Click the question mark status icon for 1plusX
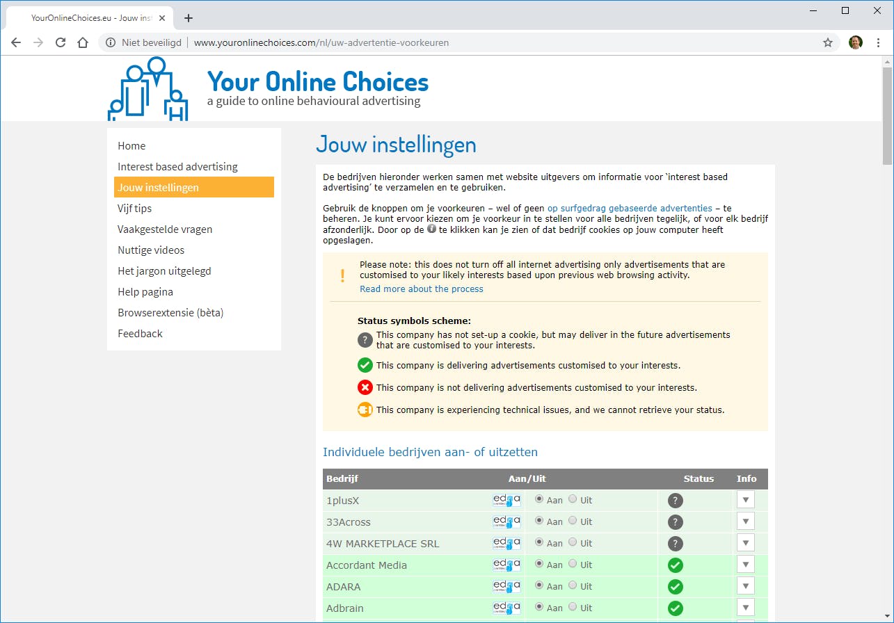The width and height of the screenshot is (894, 623). [675, 501]
